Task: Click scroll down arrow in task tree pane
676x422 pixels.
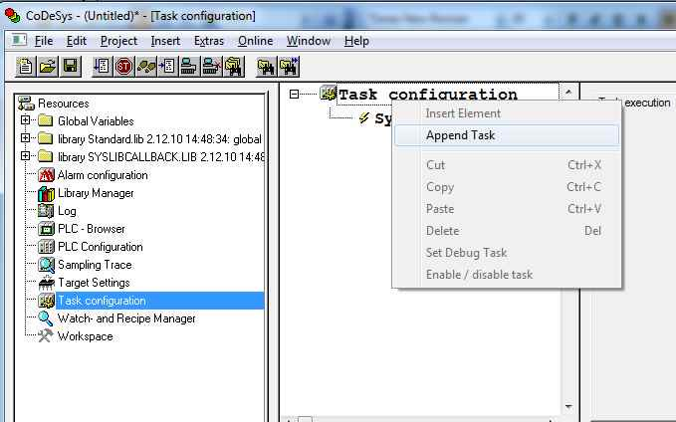Action: point(568,406)
